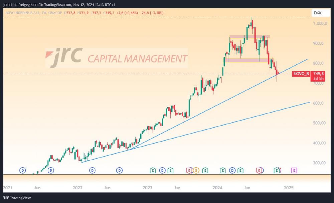Image resolution: width=334 pixels, height=203 pixels.
Task: Open the dividend marker just after Jun 2022
Action: coord(119,170)
